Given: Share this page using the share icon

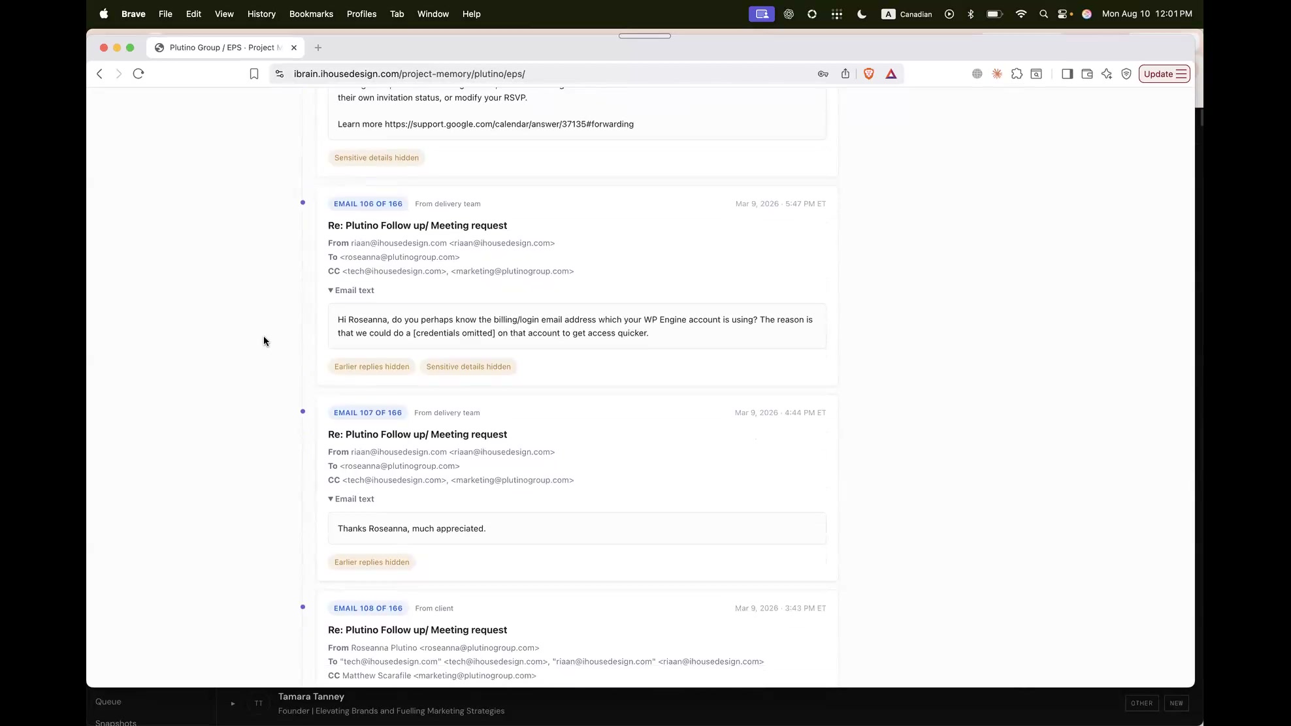Looking at the screenshot, I should click(845, 74).
